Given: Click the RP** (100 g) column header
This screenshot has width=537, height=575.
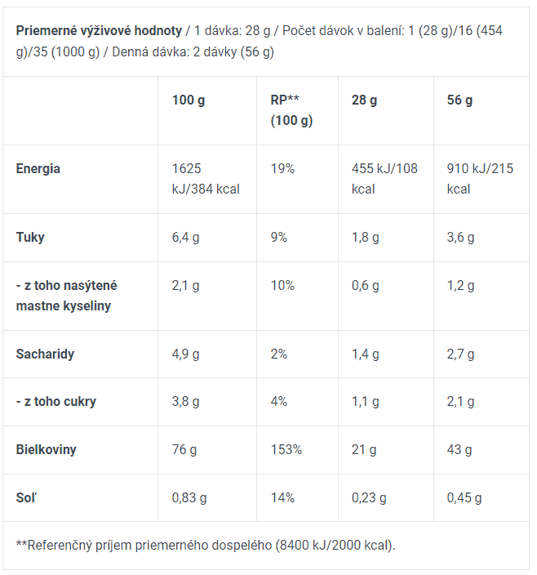Looking at the screenshot, I should click(x=291, y=110).
